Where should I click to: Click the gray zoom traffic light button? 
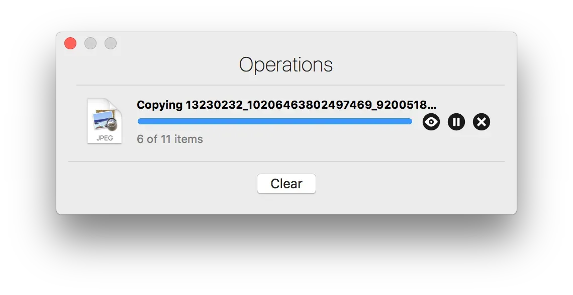tap(110, 43)
